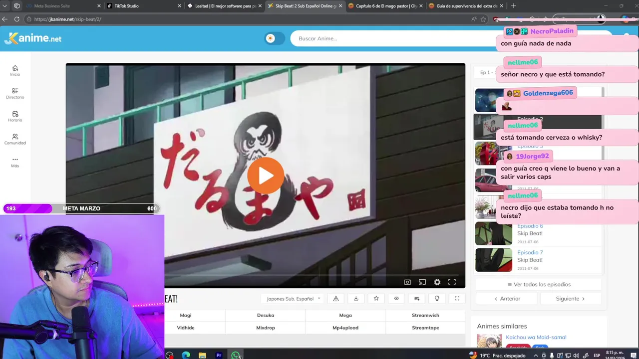Switch to the Guia de supervivencia browser tab
Image resolution: width=639 pixels, height=359 pixels.
click(x=465, y=6)
